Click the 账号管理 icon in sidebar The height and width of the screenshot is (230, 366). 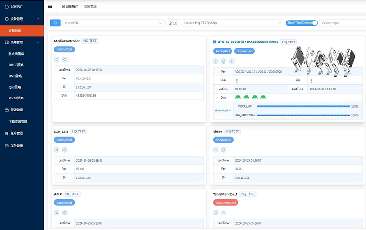7,133
